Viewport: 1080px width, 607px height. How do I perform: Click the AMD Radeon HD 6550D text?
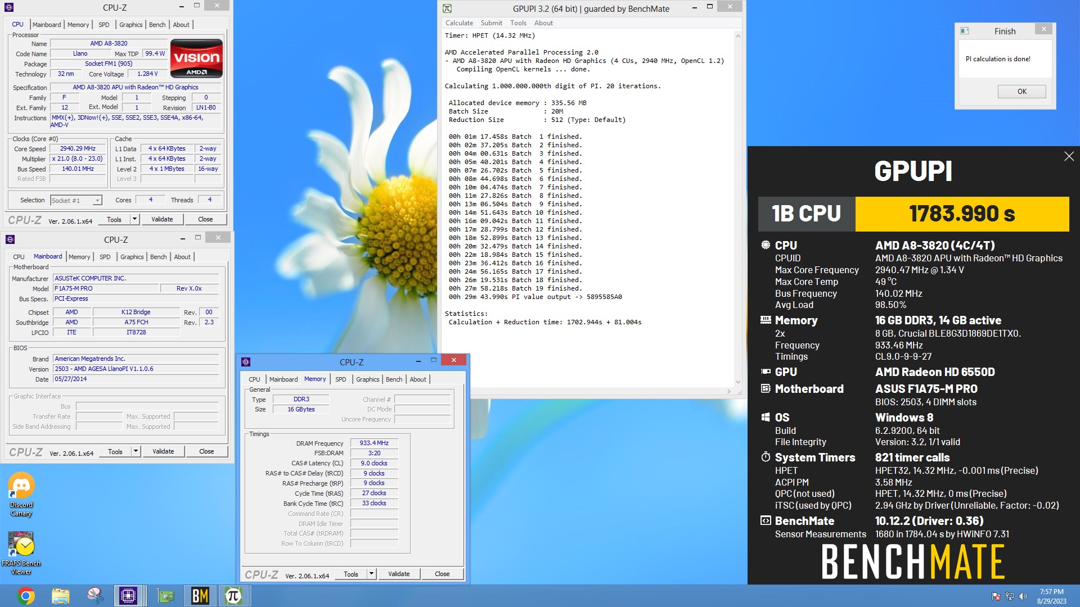click(x=935, y=372)
